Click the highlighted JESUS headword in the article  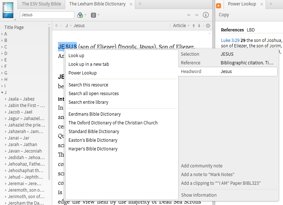(67, 47)
